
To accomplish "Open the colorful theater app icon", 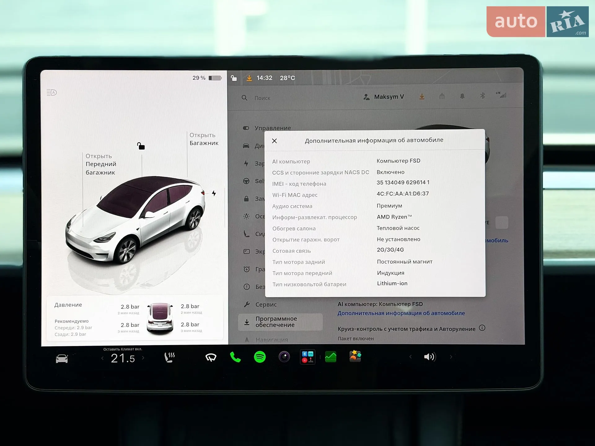I will (x=355, y=356).
